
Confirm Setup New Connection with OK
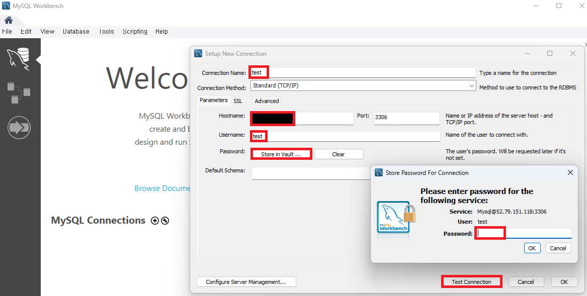[x=564, y=282]
